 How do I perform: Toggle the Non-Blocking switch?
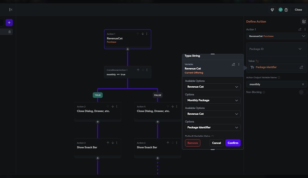pyautogui.click(x=301, y=92)
